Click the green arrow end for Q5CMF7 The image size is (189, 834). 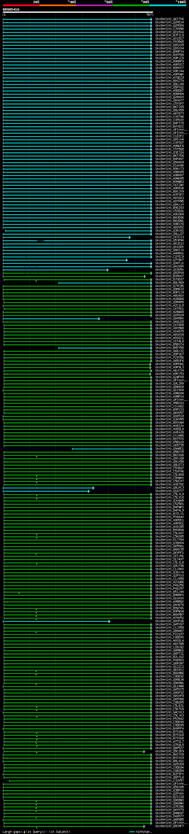144,826
